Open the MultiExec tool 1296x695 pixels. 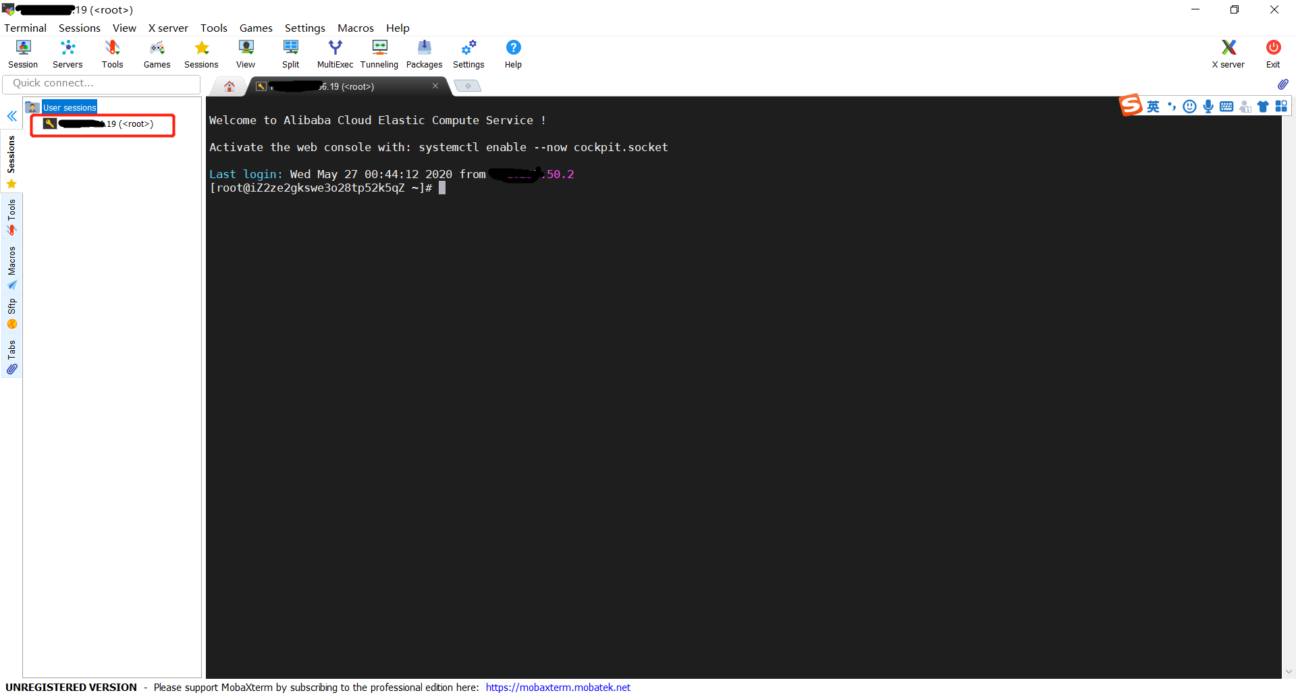click(335, 53)
